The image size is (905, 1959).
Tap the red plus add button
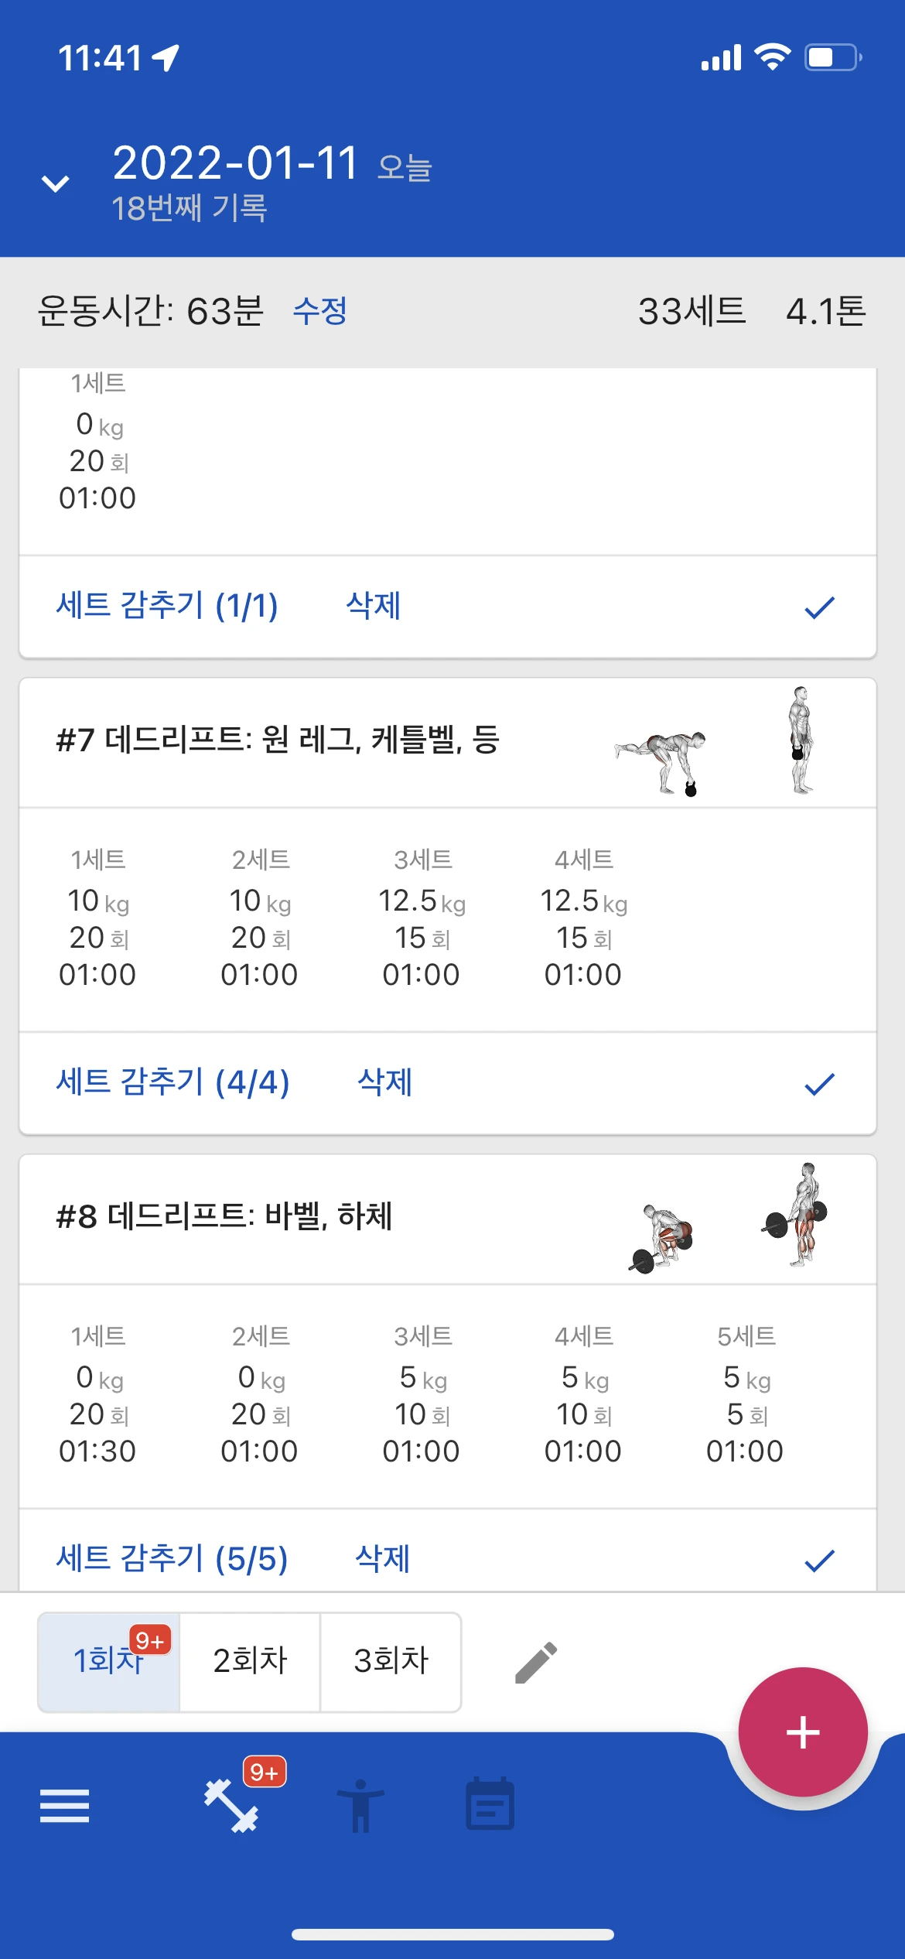(x=803, y=1732)
